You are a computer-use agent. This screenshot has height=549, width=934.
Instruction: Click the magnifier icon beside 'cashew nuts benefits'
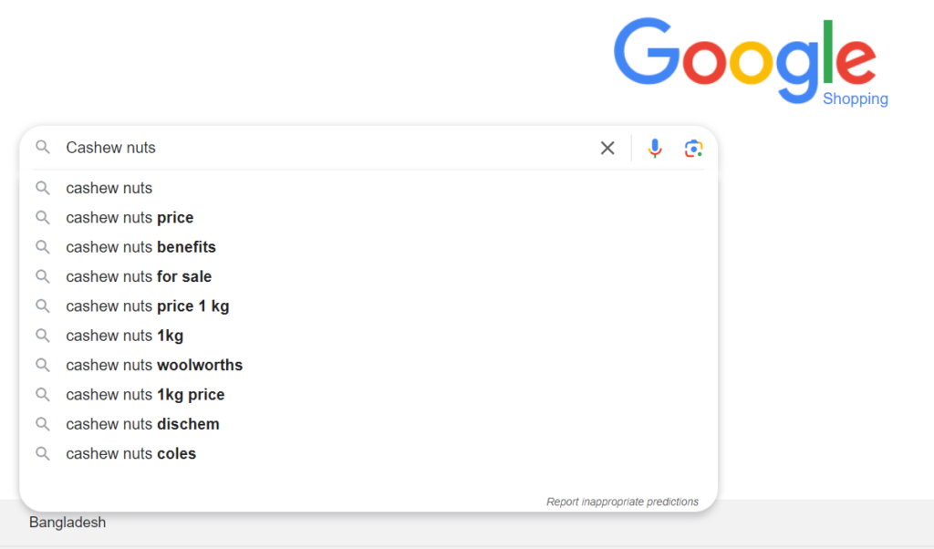[x=42, y=247]
